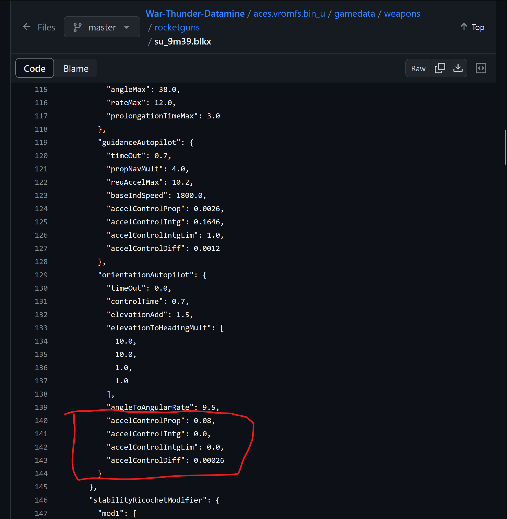Image resolution: width=507 pixels, height=519 pixels.
Task: Go to the rocketguns folder breadcrumb
Action: (177, 28)
